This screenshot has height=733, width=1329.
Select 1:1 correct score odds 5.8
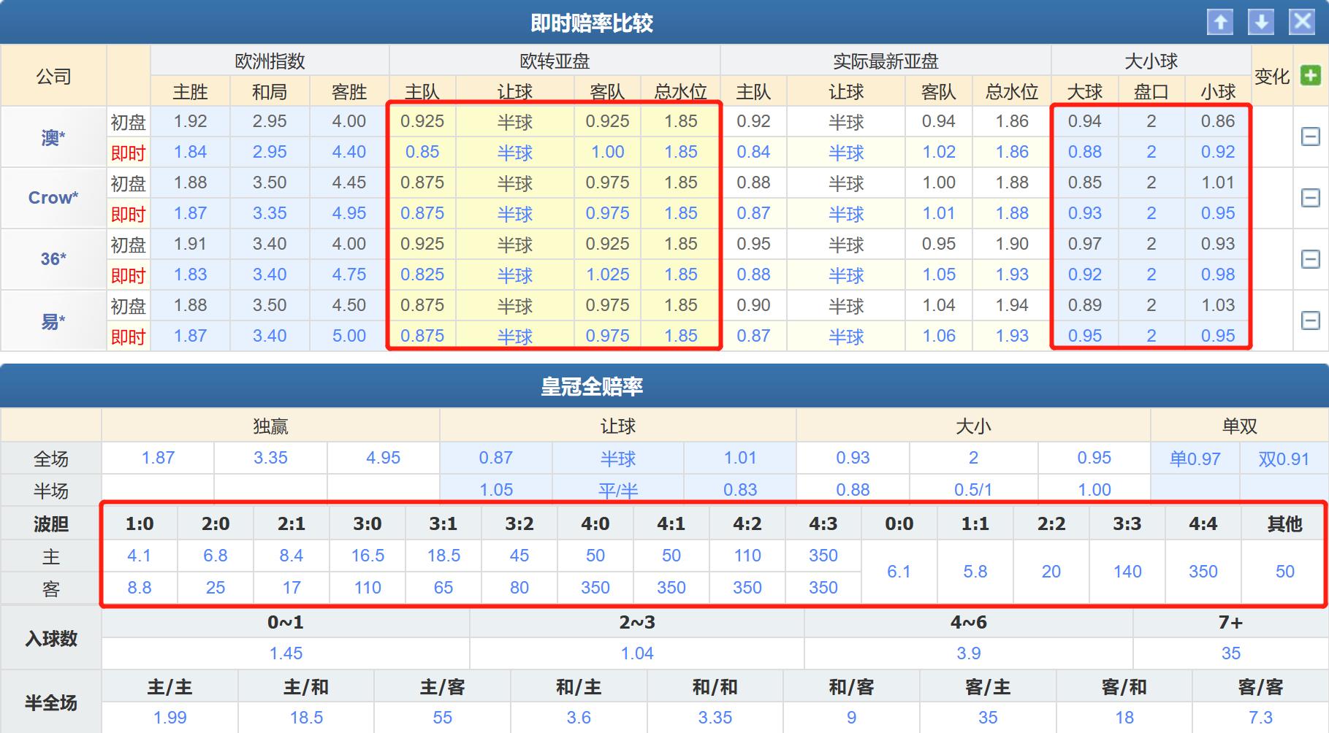point(975,572)
